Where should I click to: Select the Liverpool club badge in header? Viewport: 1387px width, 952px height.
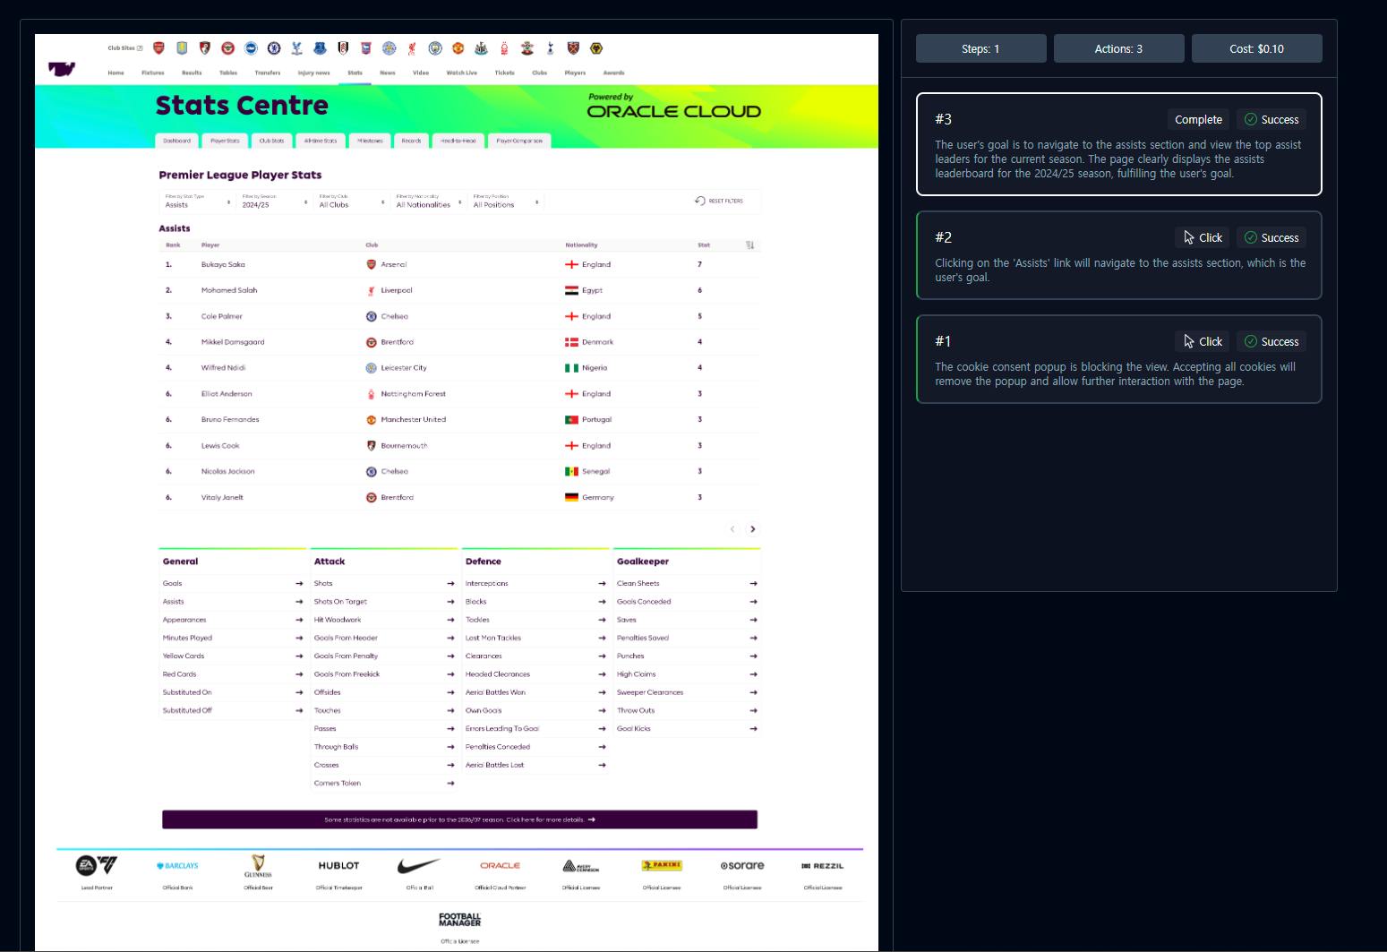[412, 48]
